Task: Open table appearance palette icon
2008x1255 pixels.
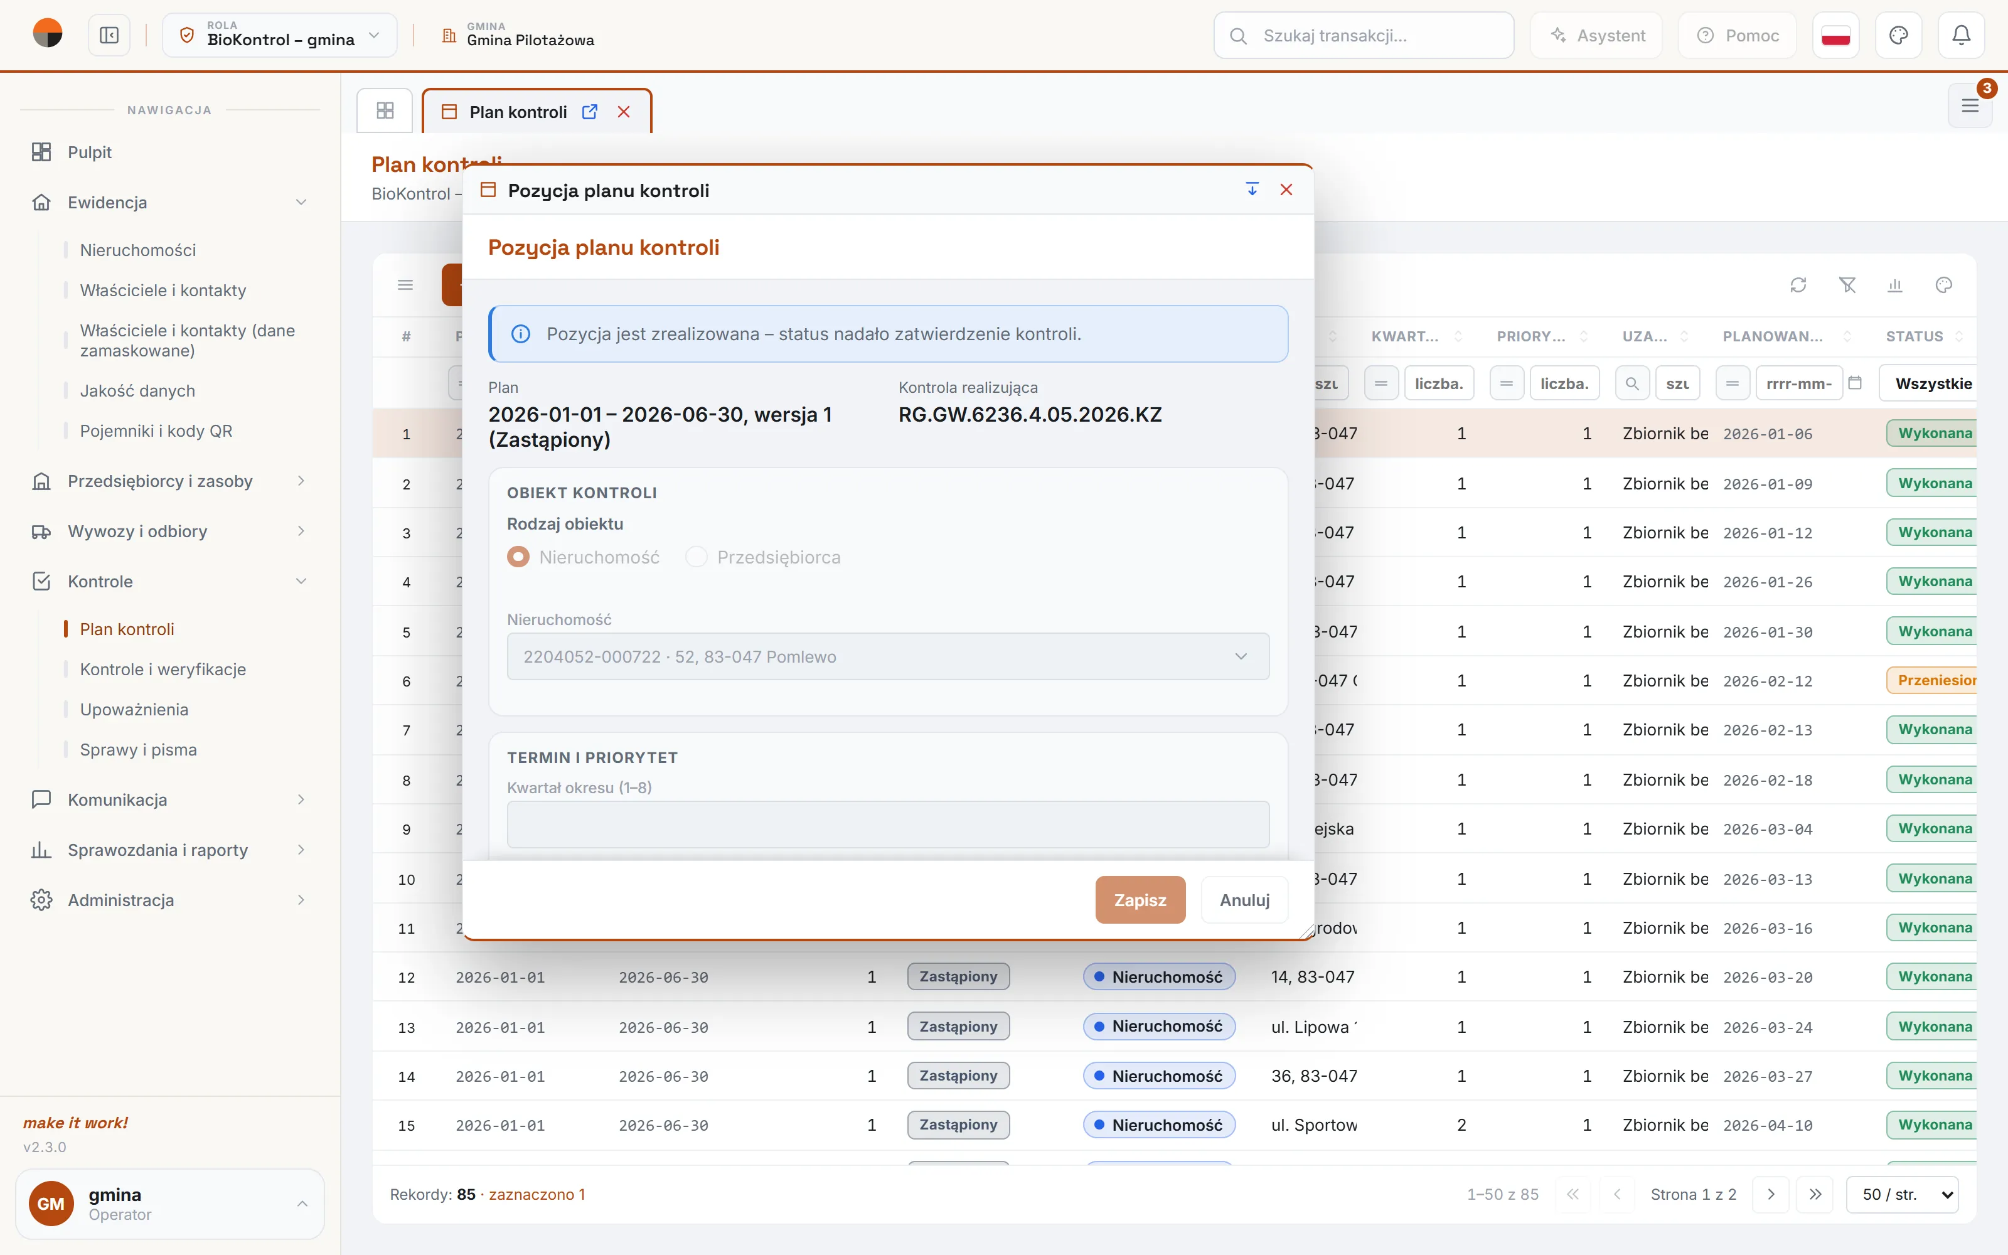Action: point(1944,286)
